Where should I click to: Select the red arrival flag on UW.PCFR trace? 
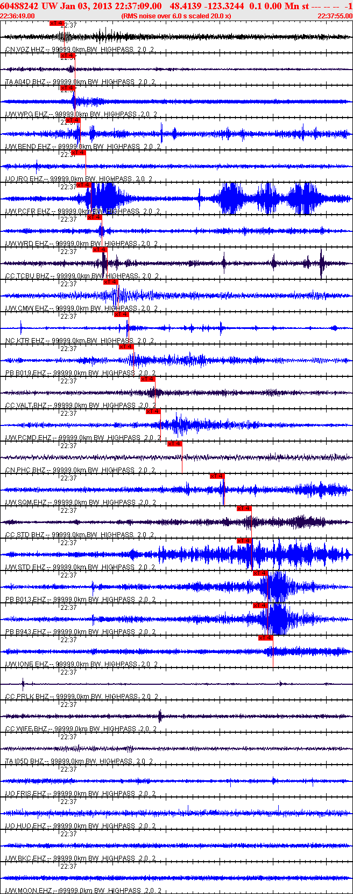point(83,185)
